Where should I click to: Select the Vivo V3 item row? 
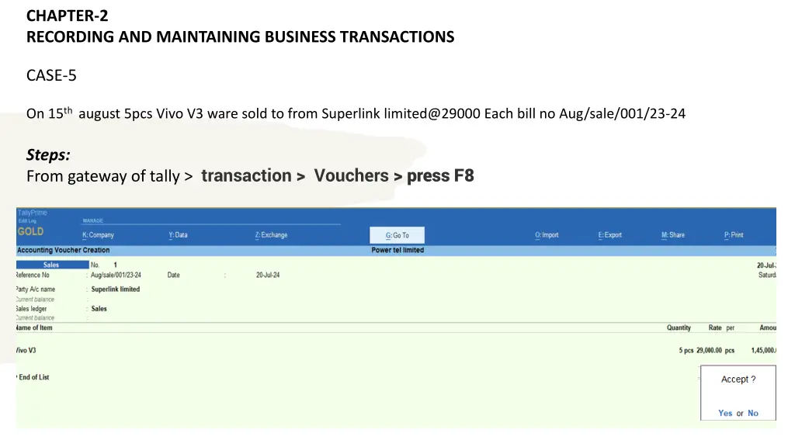pyautogui.click(x=395, y=350)
